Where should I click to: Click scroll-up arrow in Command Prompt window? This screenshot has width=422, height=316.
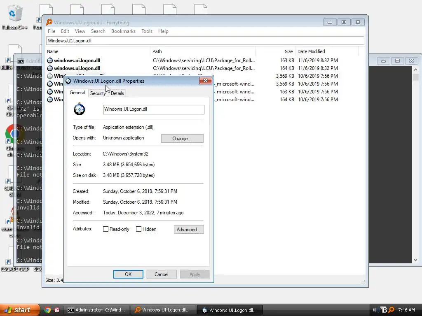pyautogui.click(x=415, y=70)
